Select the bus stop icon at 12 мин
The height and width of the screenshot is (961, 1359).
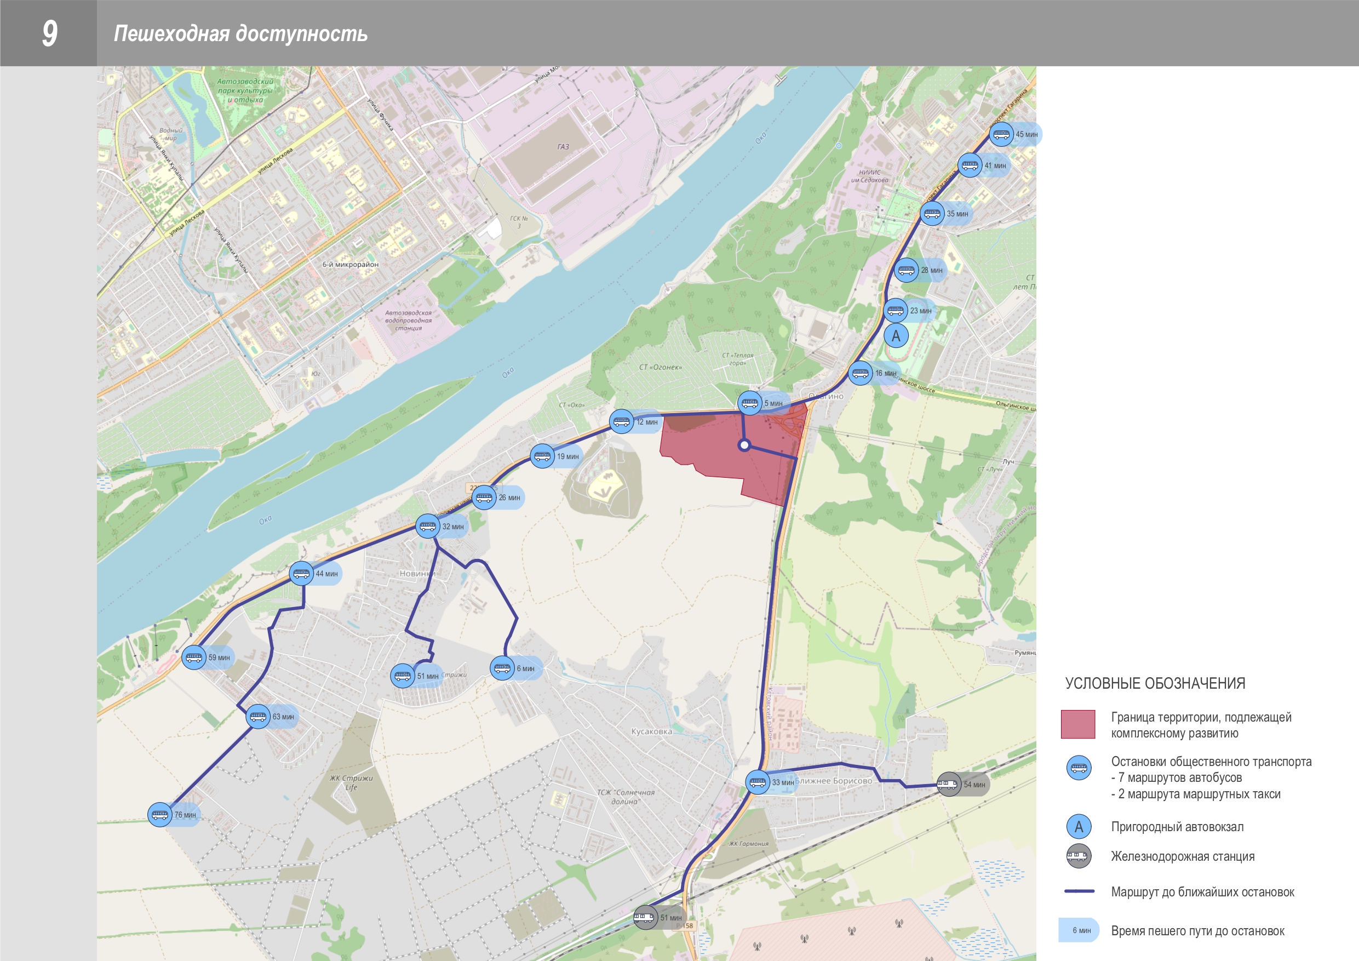622,421
